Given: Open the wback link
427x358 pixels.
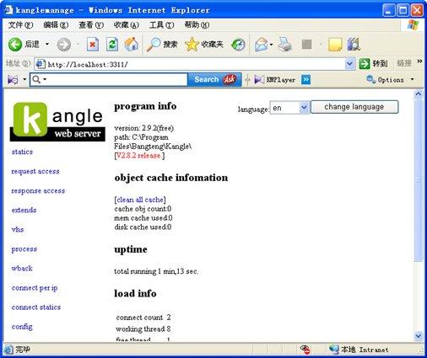Looking at the screenshot, I should click(x=22, y=268).
